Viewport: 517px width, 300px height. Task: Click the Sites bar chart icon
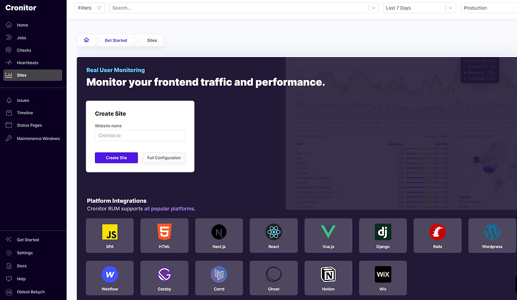tap(9, 75)
